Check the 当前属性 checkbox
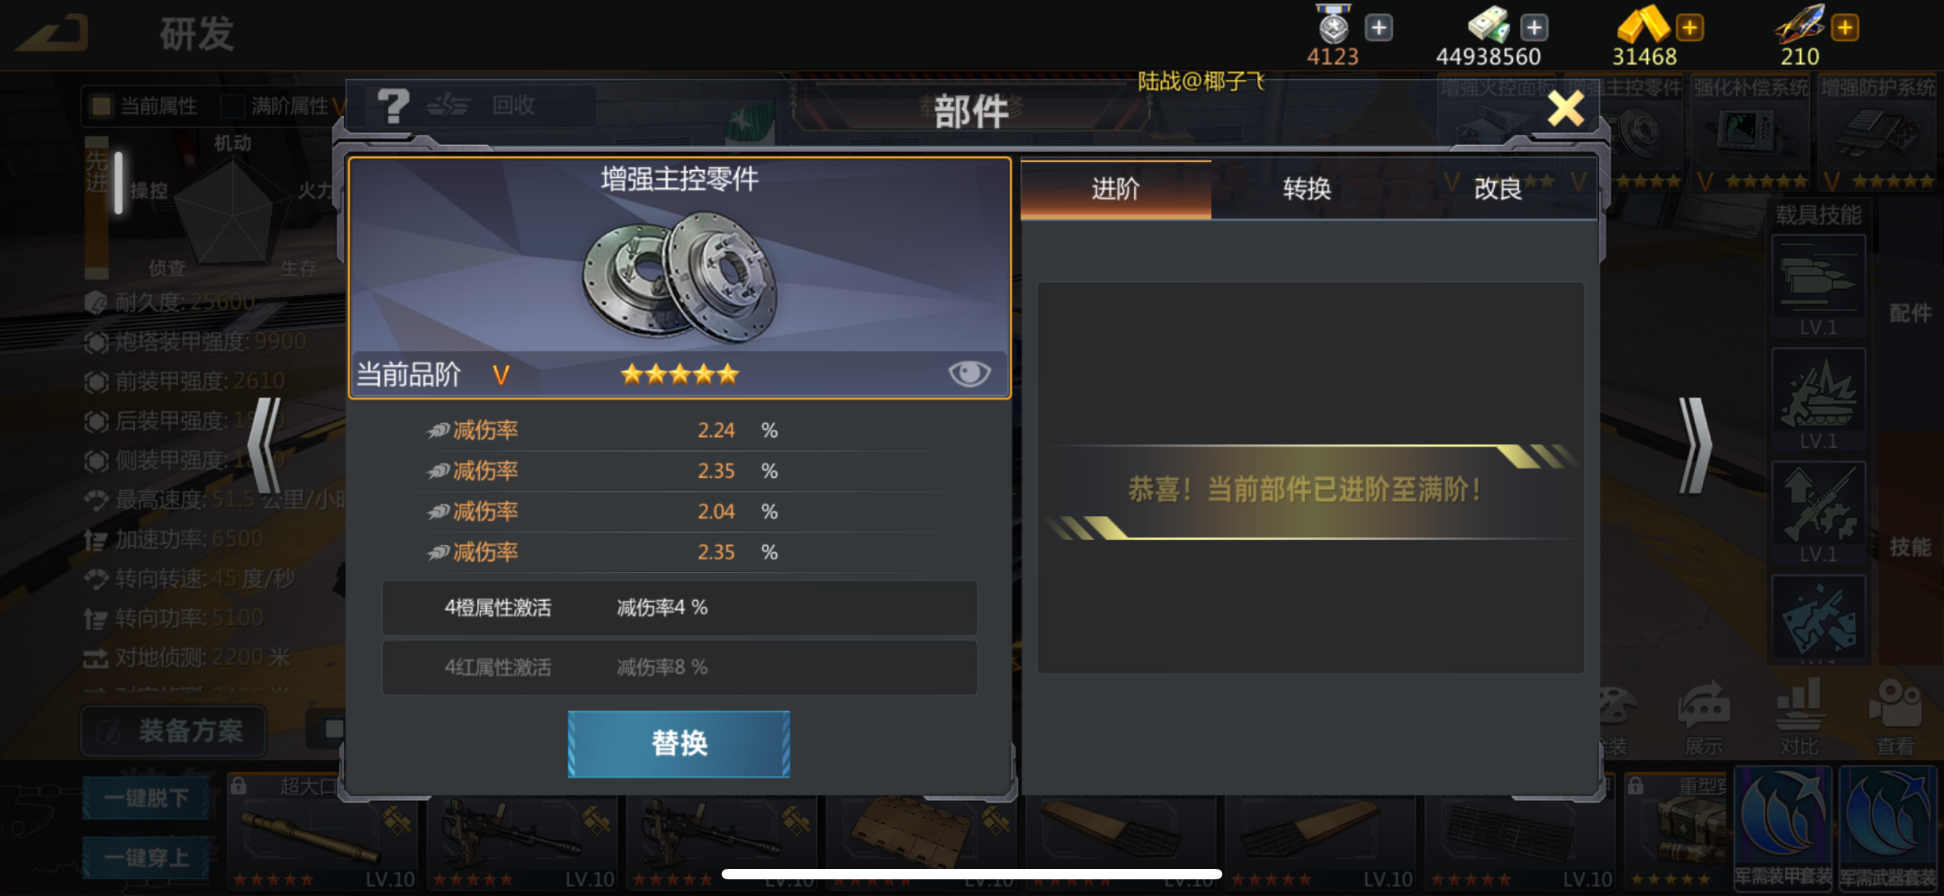The height and width of the screenshot is (896, 1944). 100,106
